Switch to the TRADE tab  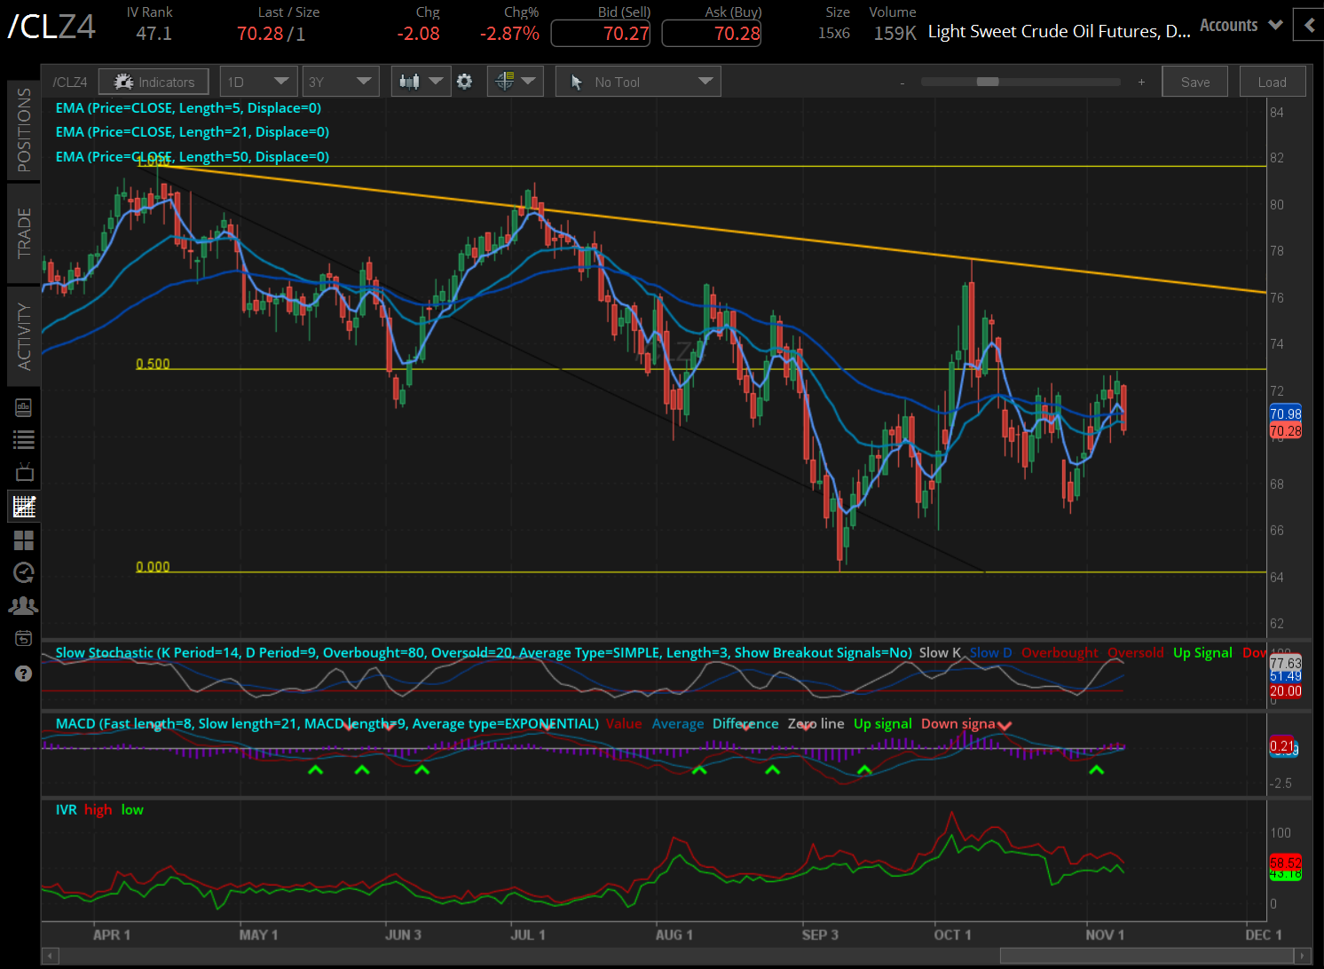(x=24, y=233)
